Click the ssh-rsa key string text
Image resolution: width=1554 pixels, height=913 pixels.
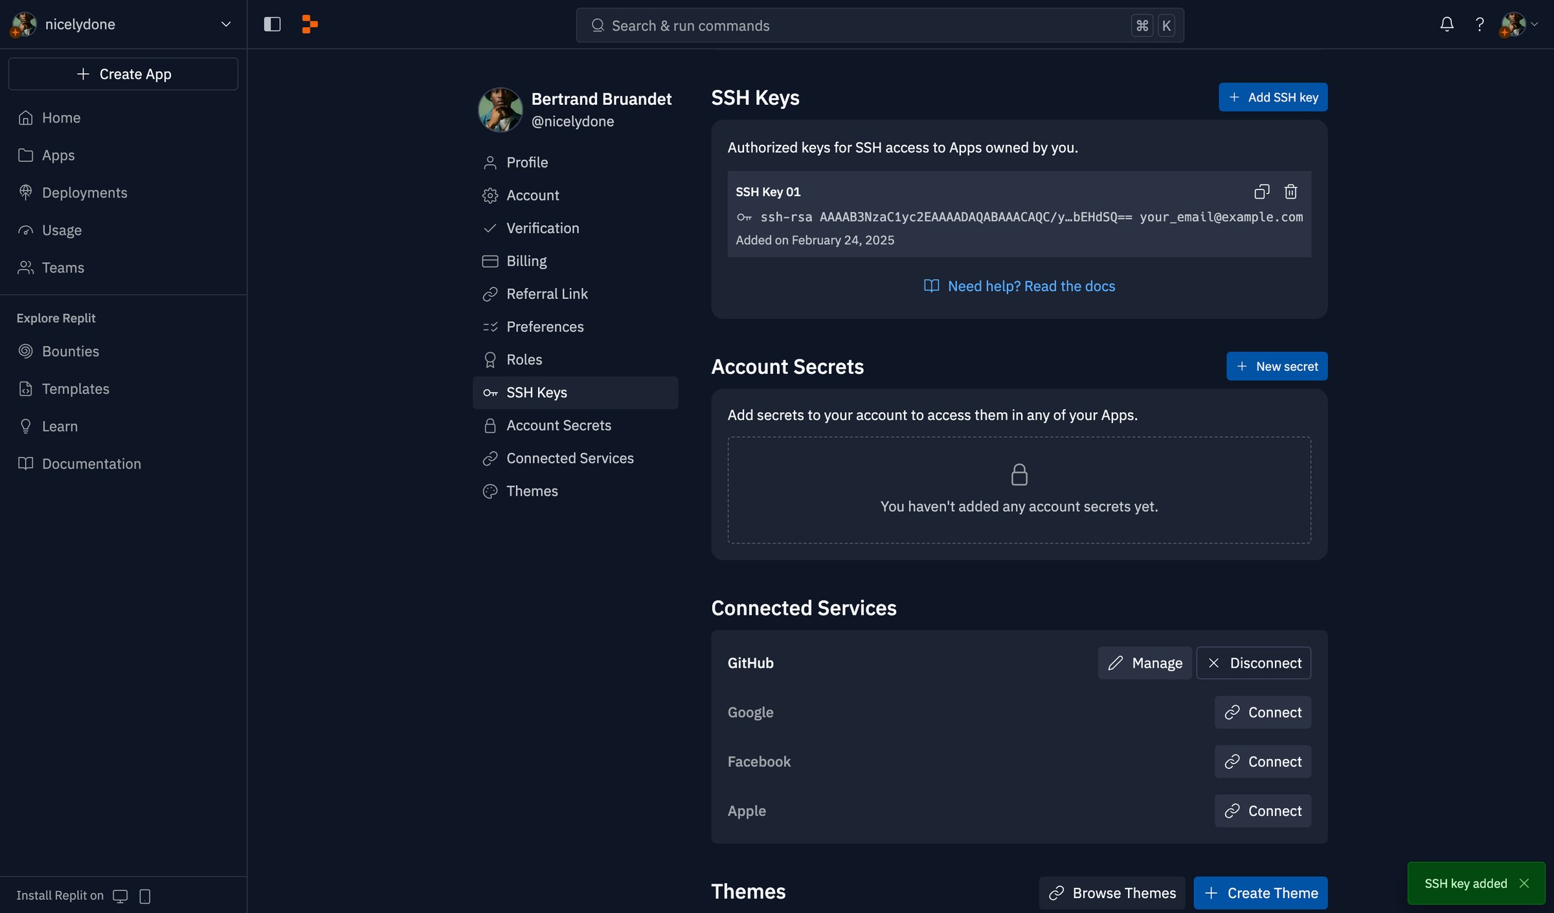pyautogui.click(x=1031, y=217)
